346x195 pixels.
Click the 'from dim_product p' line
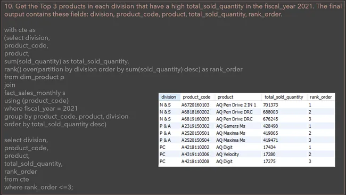(x=34, y=77)
